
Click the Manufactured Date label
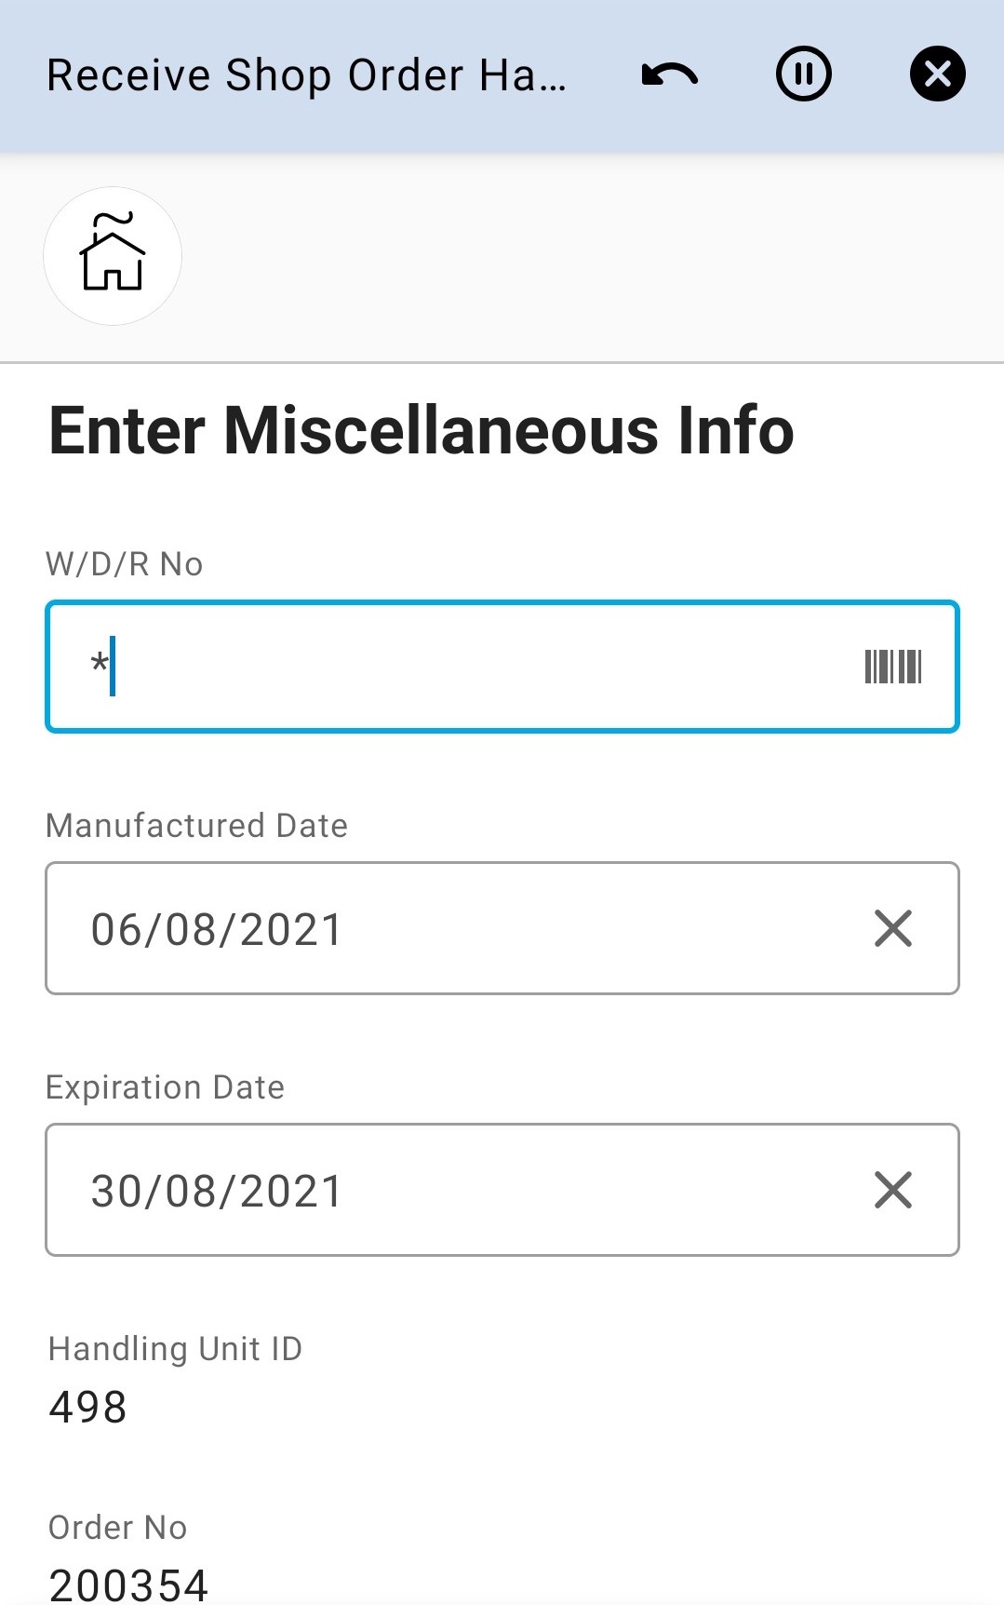click(x=196, y=826)
